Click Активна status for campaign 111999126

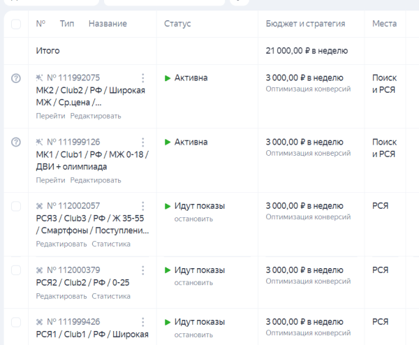coord(191,142)
